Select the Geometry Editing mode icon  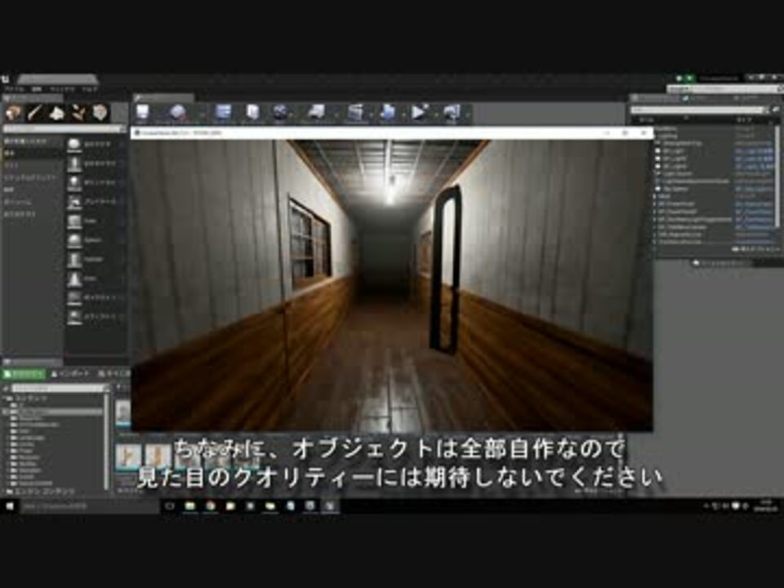tap(100, 113)
